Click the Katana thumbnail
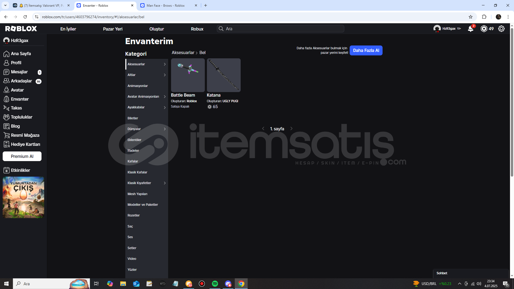This screenshot has height=289, width=514. click(x=224, y=75)
